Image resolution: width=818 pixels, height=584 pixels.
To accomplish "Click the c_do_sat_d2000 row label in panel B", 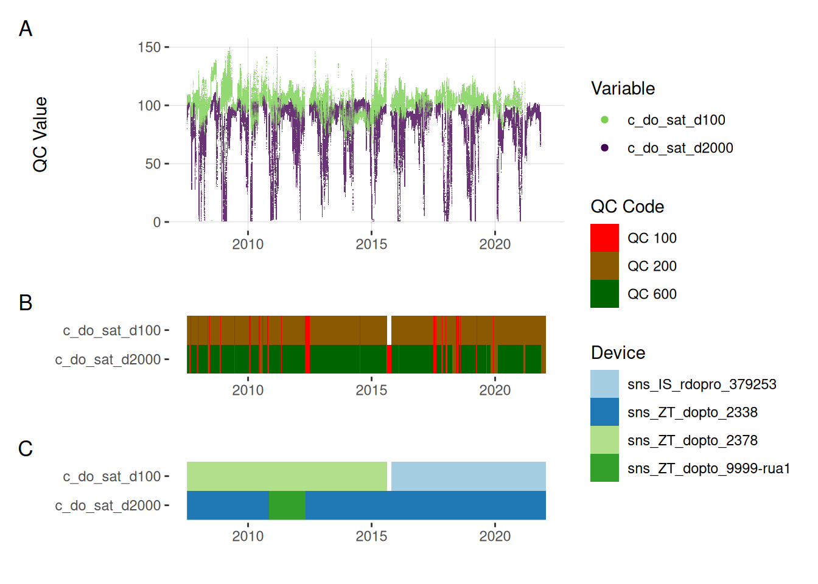I will [108, 360].
